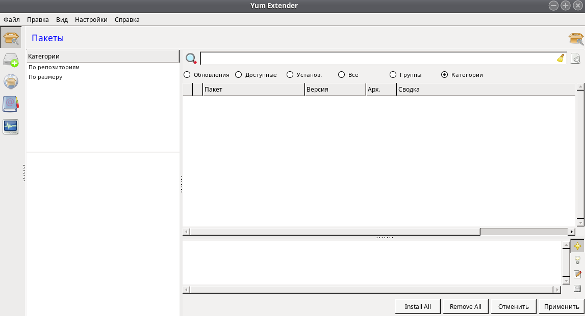Sort by Пакет column header
This screenshot has height=316, width=585.
253,90
